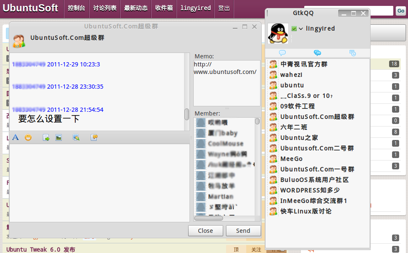
Task: Click the 顶 link on the post row
Action: tap(236, 249)
